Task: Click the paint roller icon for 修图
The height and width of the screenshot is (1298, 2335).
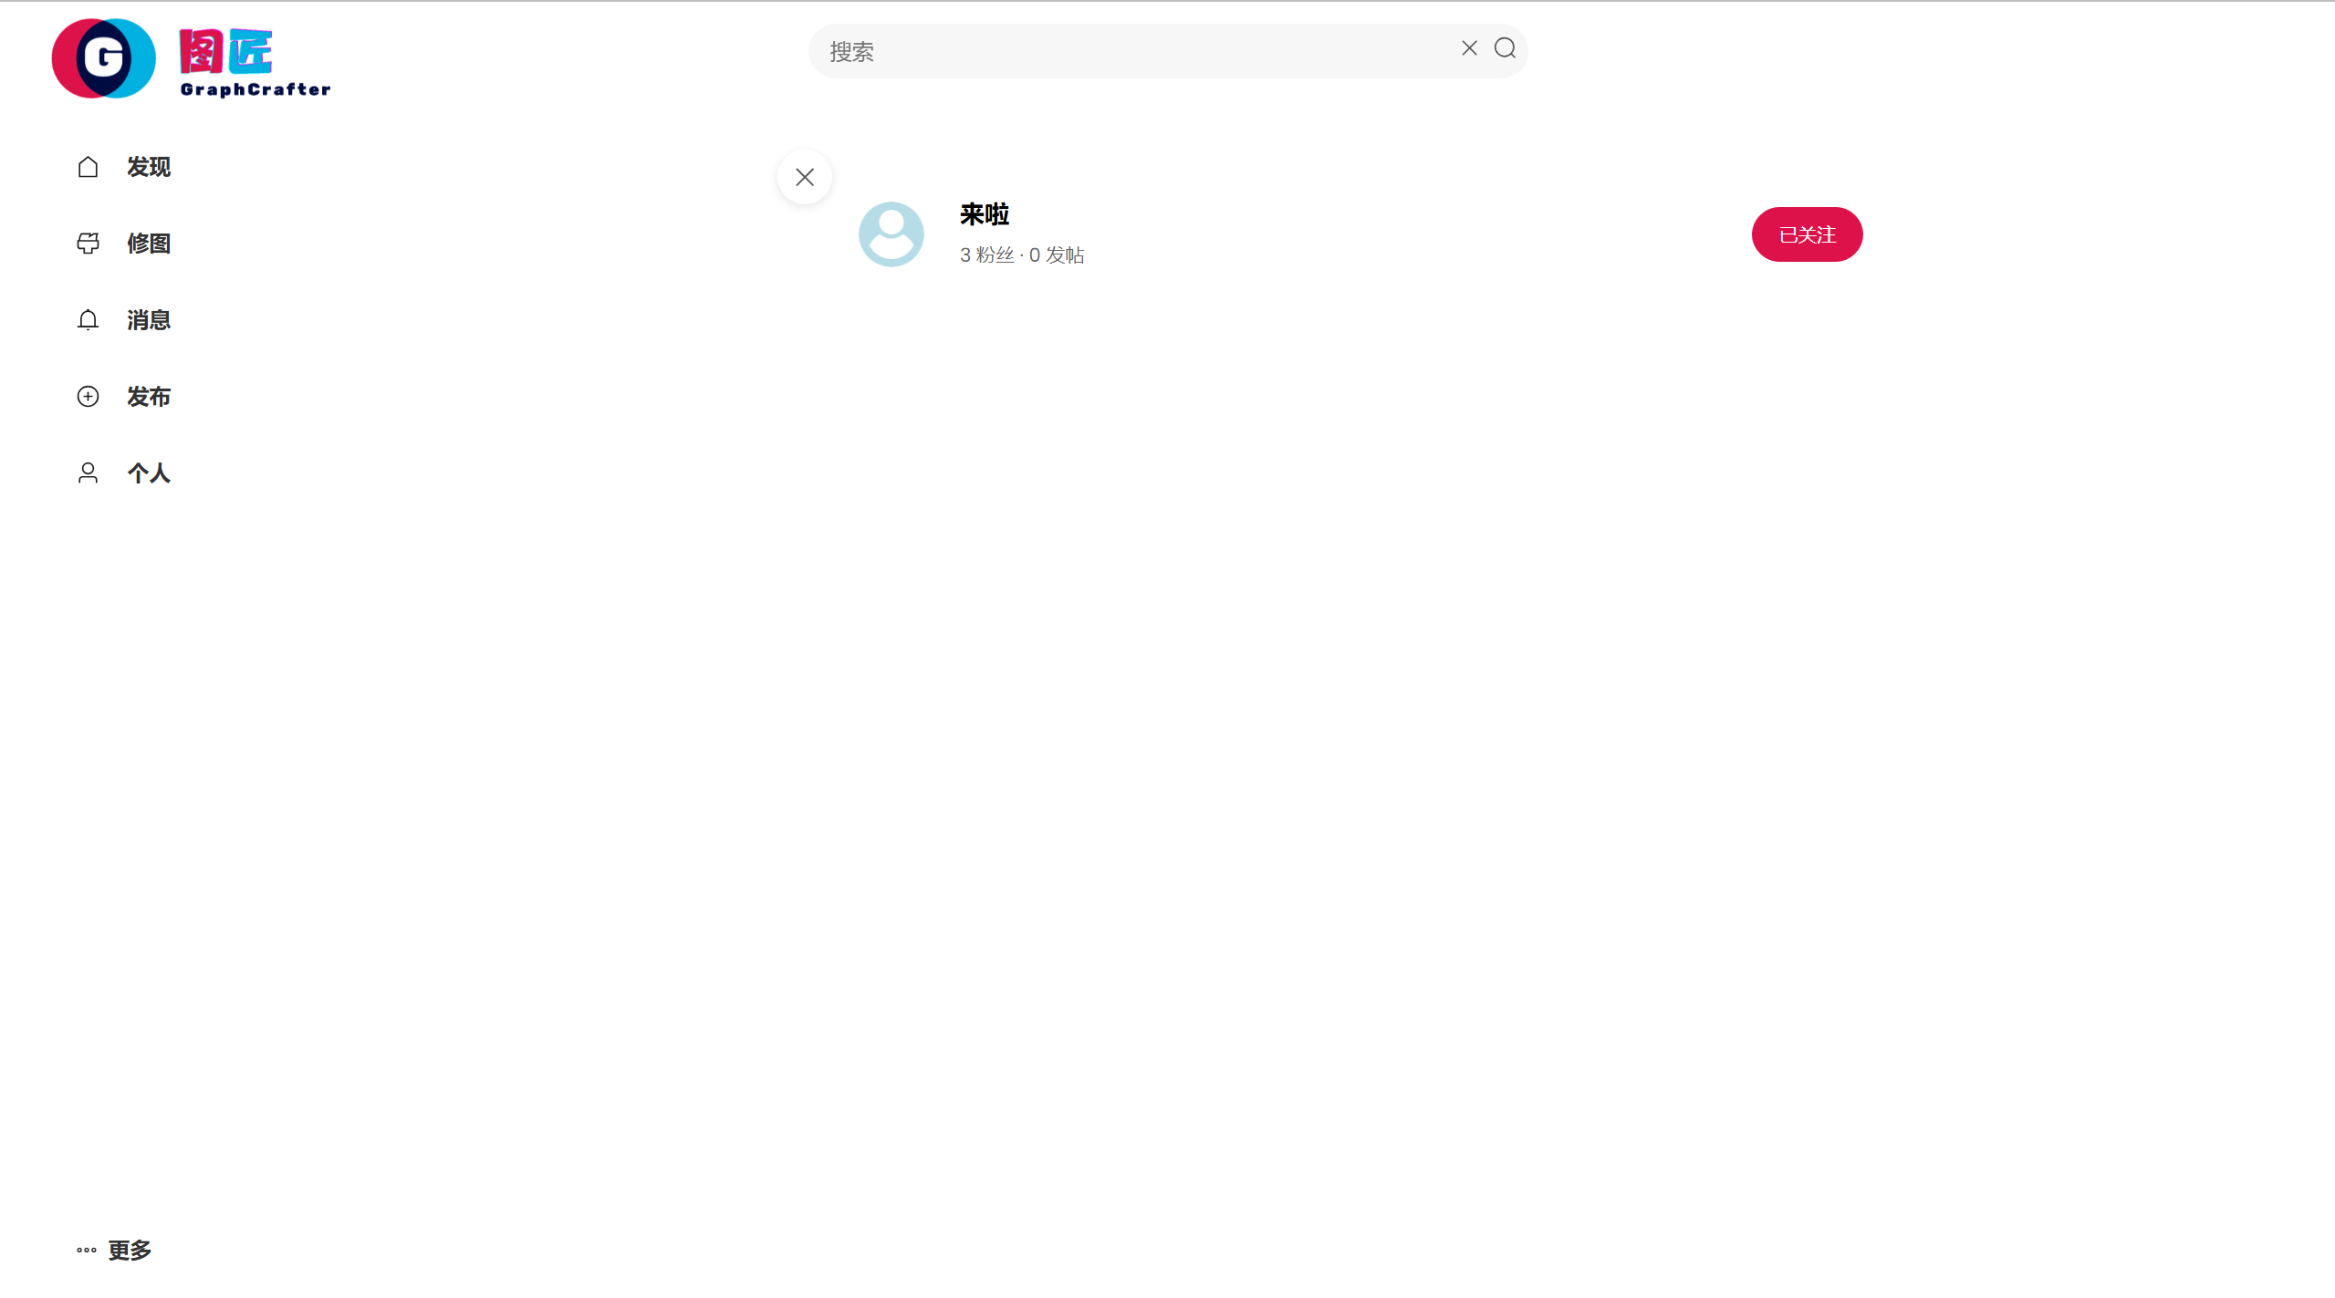Action: [88, 244]
